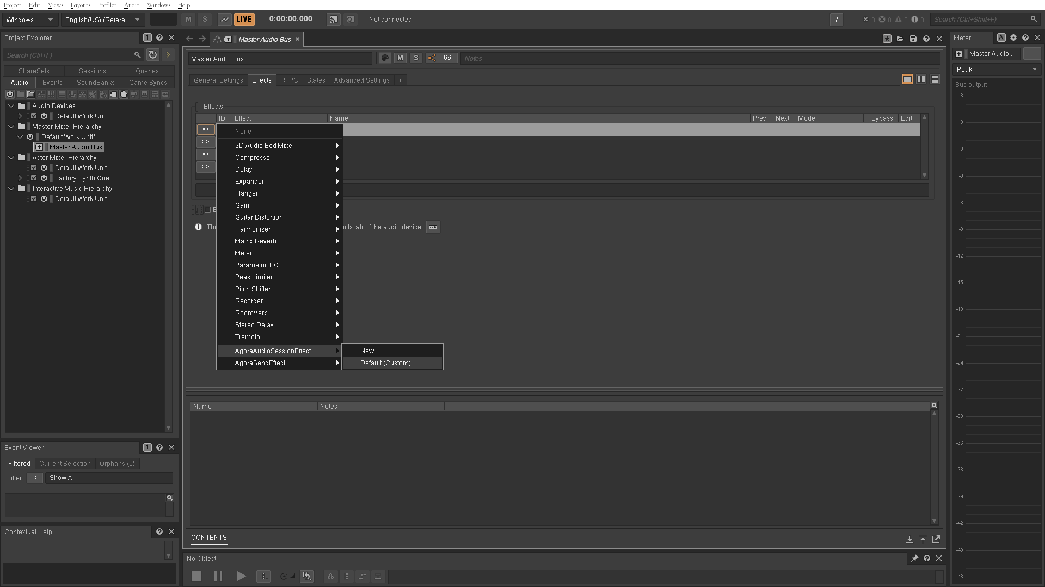Image resolution: width=1045 pixels, height=587 pixels.
Task: Select AgoraAudioSessionEffect New option
Action: click(x=369, y=351)
